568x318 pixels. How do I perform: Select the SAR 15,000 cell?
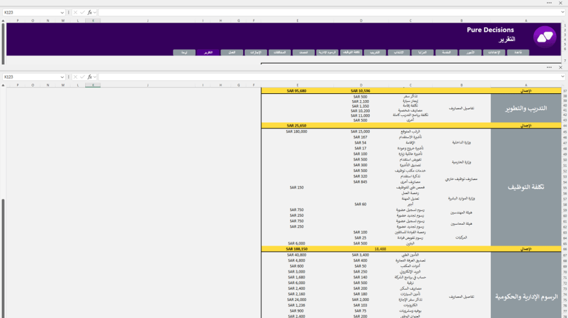[360, 132]
